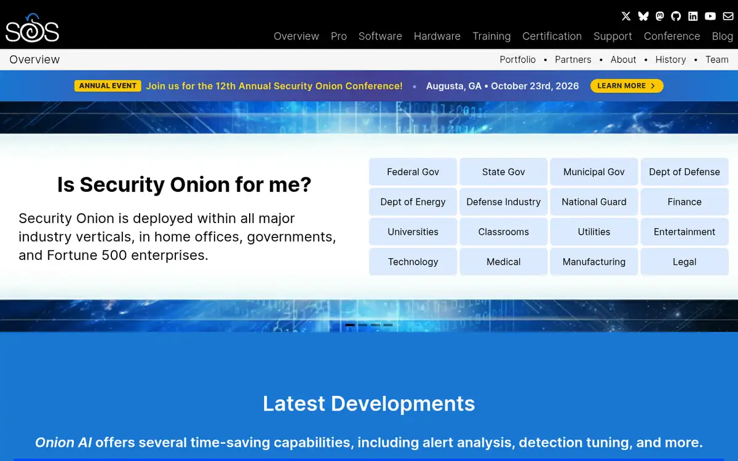Click the 'Augusta, GA • October 23rd, 2026' text
This screenshot has width=738, height=461.
click(502, 86)
